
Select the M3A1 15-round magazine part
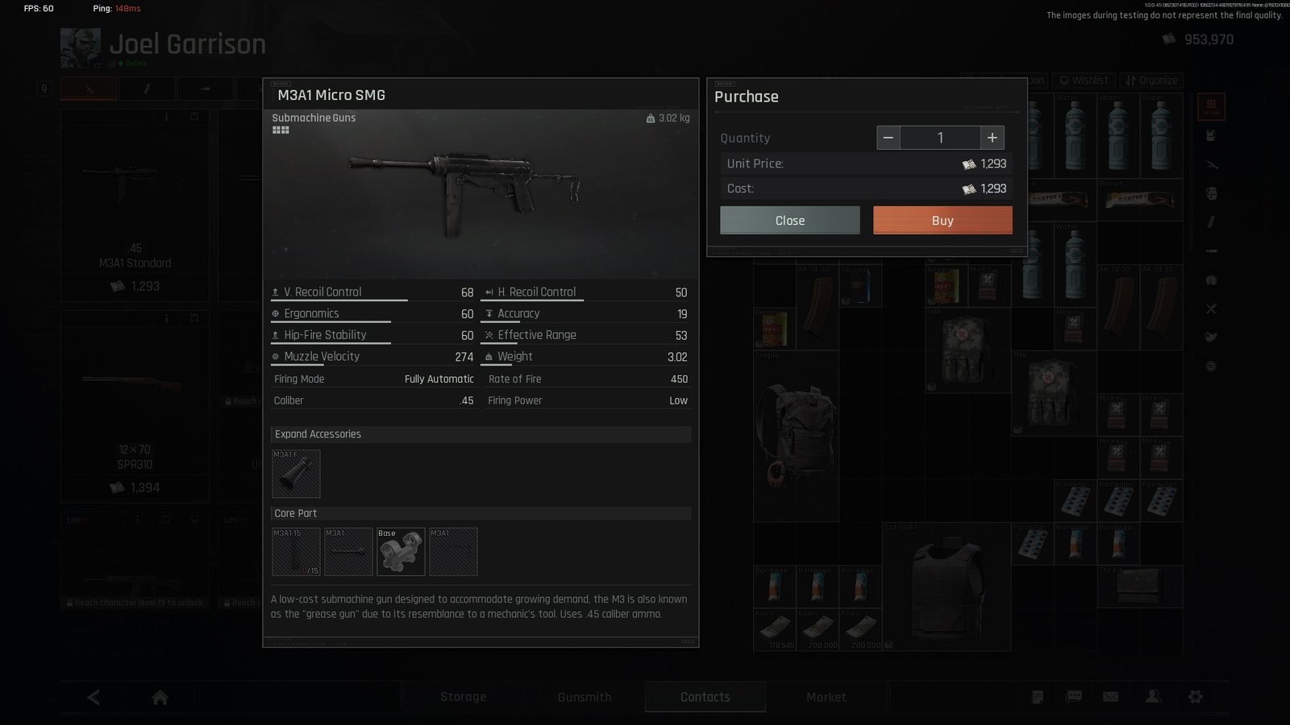coord(296,552)
